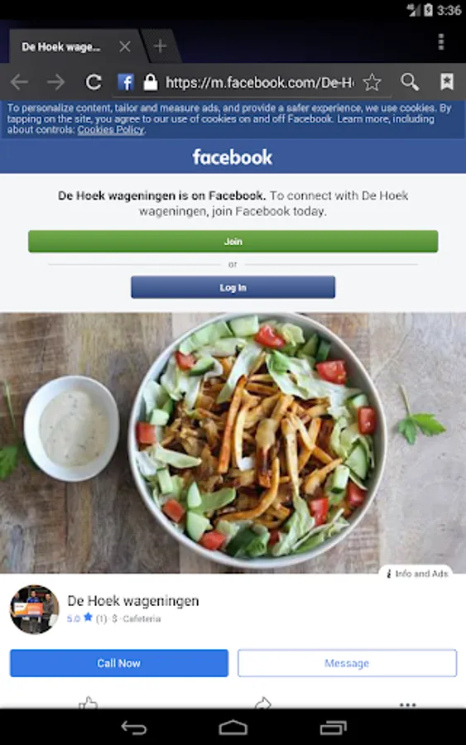Open the page profile picture
This screenshot has height=745, width=466.
[35, 609]
